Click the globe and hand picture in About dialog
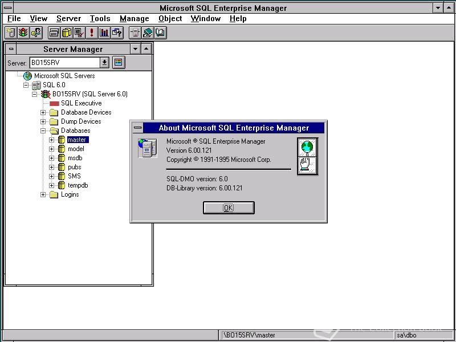The height and width of the screenshot is (342, 456). tap(307, 156)
